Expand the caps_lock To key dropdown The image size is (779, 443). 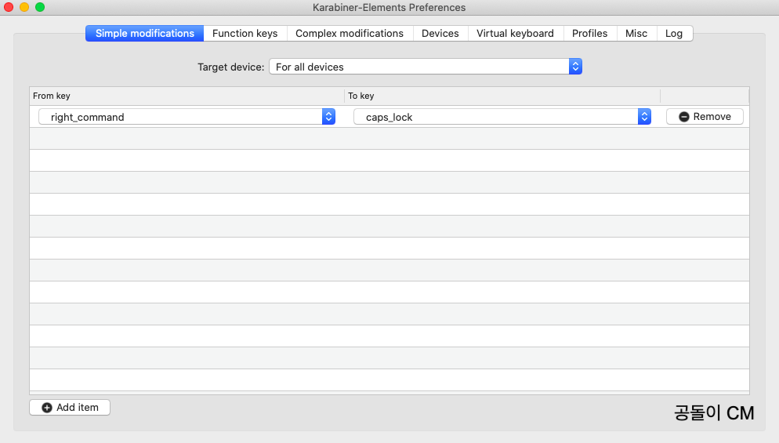click(x=502, y=117)
